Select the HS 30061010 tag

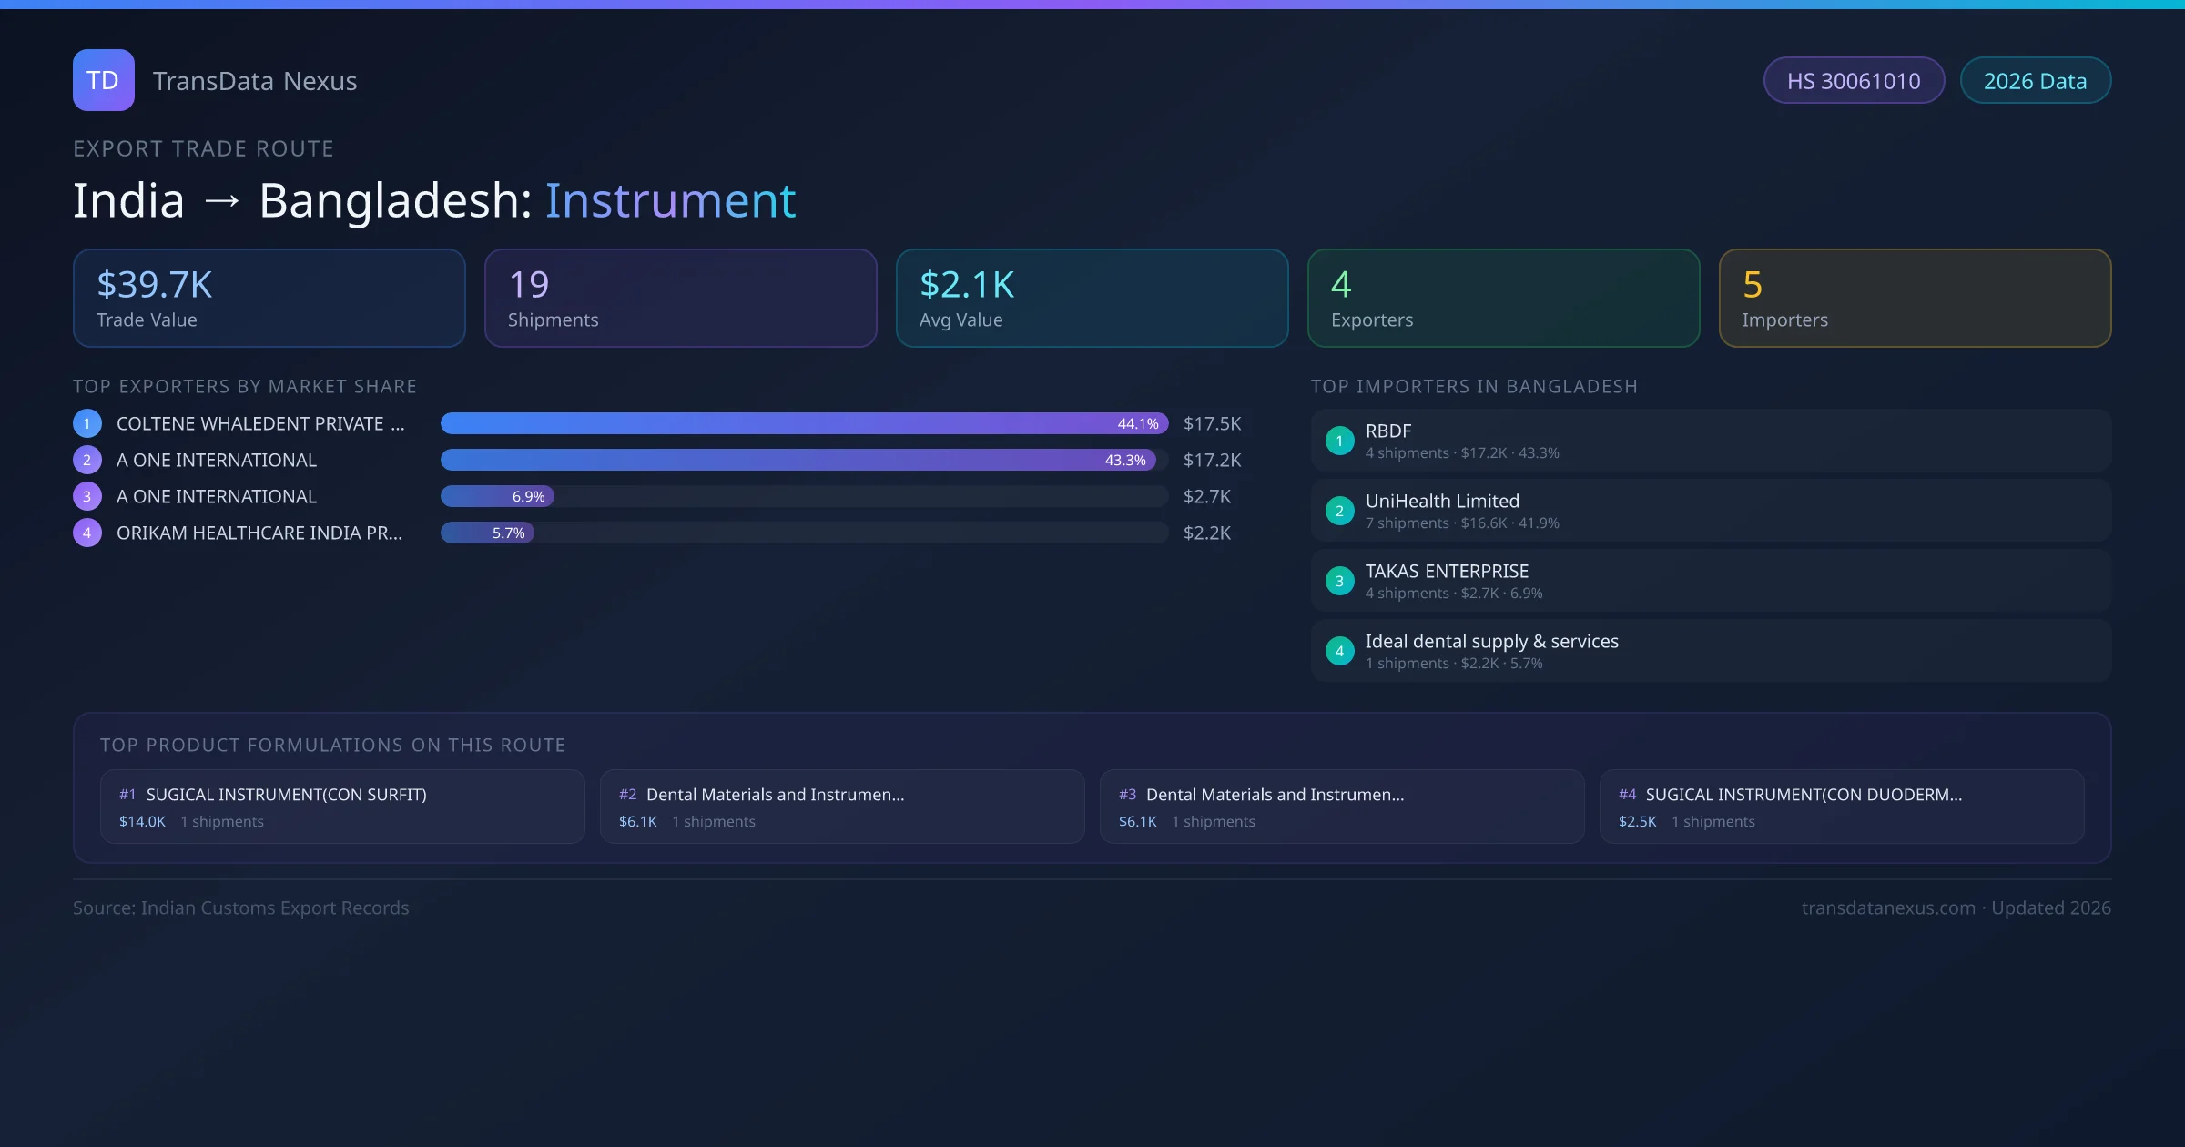(x=1853, y=81)
